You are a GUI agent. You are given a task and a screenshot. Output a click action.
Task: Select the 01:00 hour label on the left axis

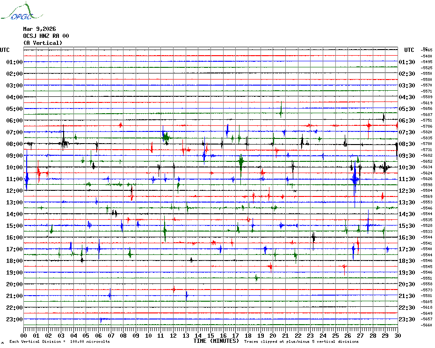pos(14,62)
